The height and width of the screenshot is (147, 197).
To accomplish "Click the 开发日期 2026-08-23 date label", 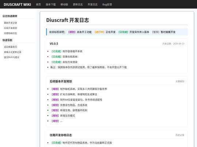I will coord(173,44).
